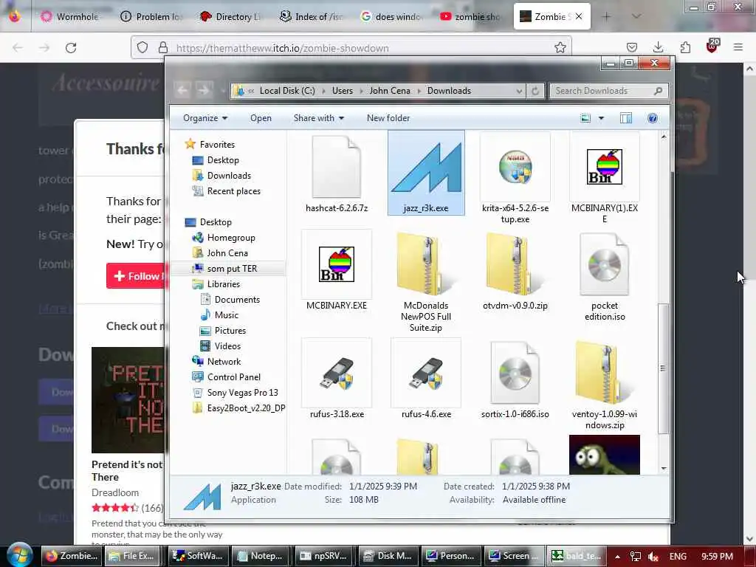The width and height of the screenshot is (756, 567).
Task: Refresh the Downloads folder in Explorer
Action: click(x=535, y=91)
